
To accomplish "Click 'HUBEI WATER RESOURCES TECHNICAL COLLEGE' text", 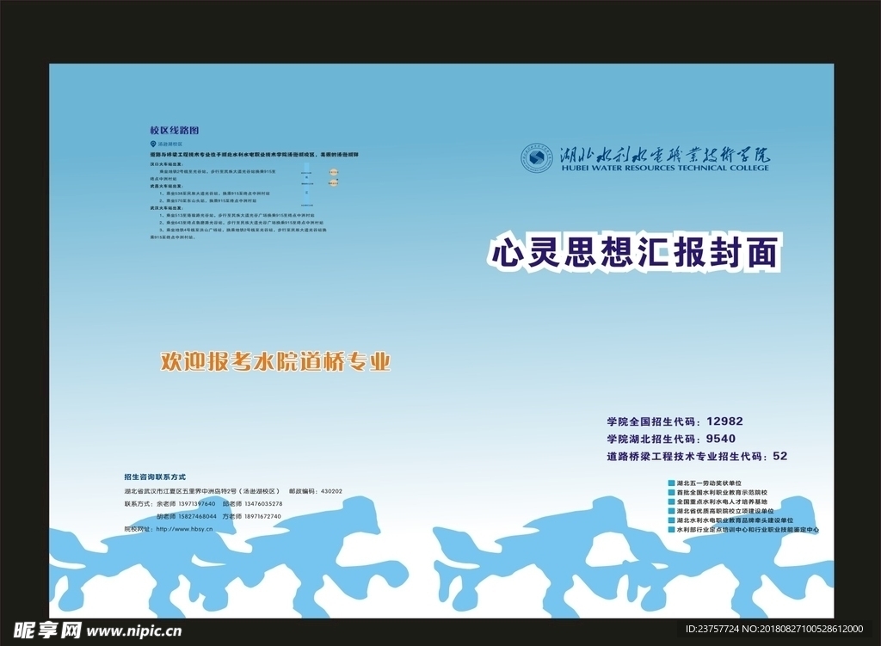I will [665, 168].
